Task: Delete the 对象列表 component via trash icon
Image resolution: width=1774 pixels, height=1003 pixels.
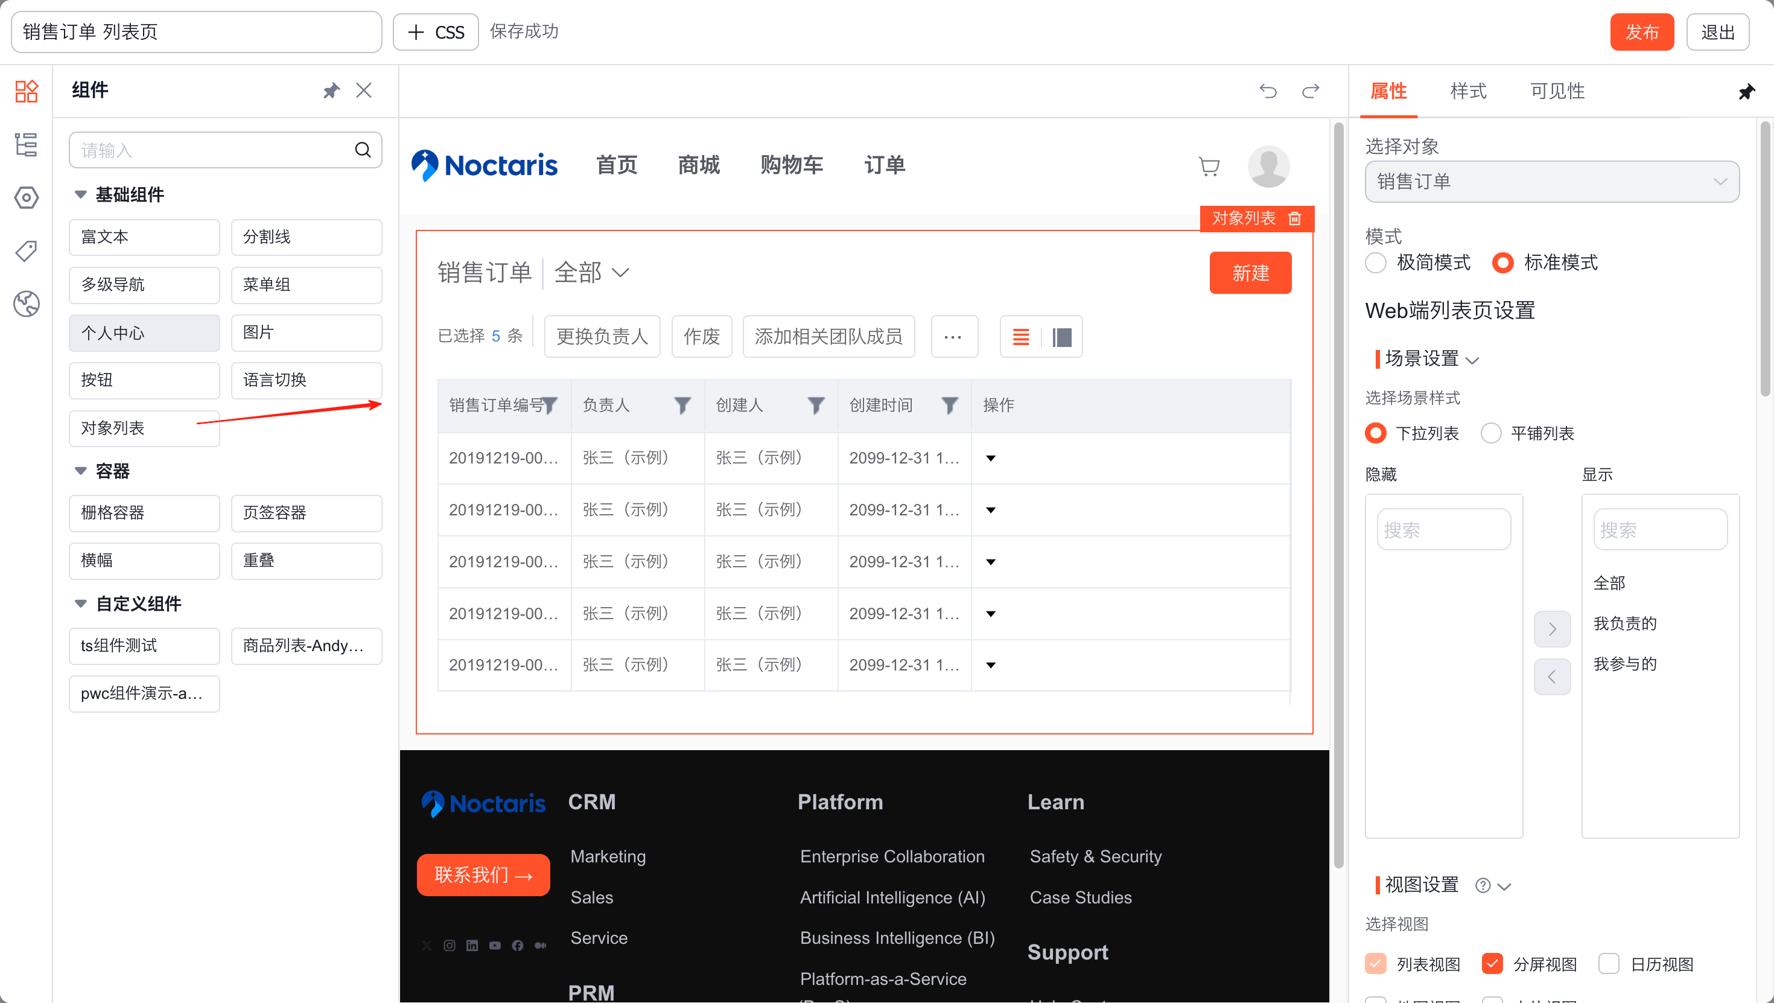Action: (x=1295, y=218)
